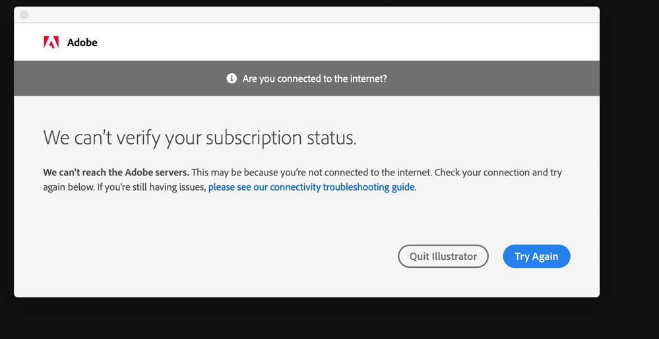This screenshot has height=339, width=659.
Task: Open the connectivity troubleshooting guide link
Action: point(311,187)
